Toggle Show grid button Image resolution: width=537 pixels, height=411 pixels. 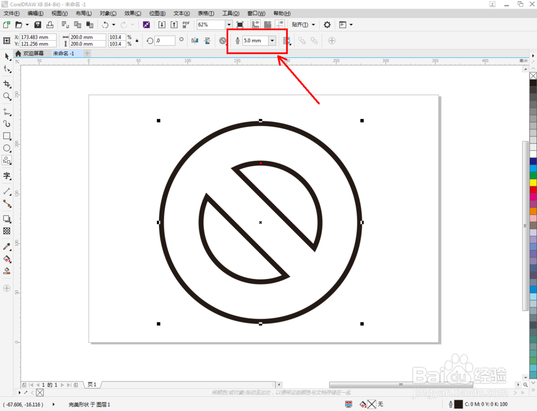pyautogui.click(x=268, y=25)
